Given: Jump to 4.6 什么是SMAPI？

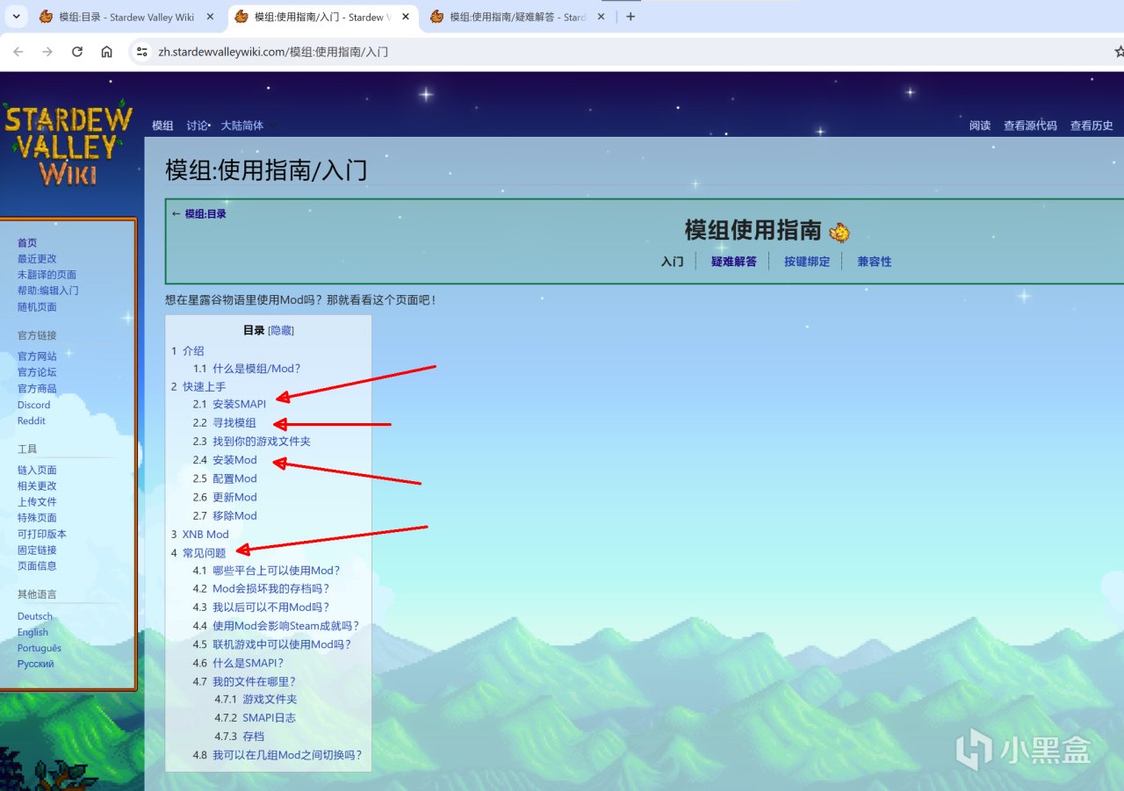Looking at the screenshot, I should tap(238, 663).
